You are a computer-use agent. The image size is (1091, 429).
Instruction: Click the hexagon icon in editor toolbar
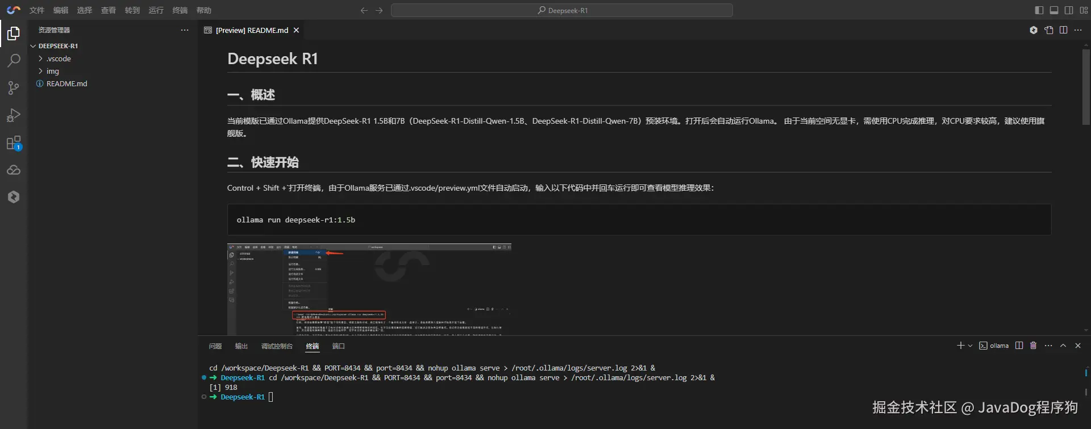coord(1034,30)
